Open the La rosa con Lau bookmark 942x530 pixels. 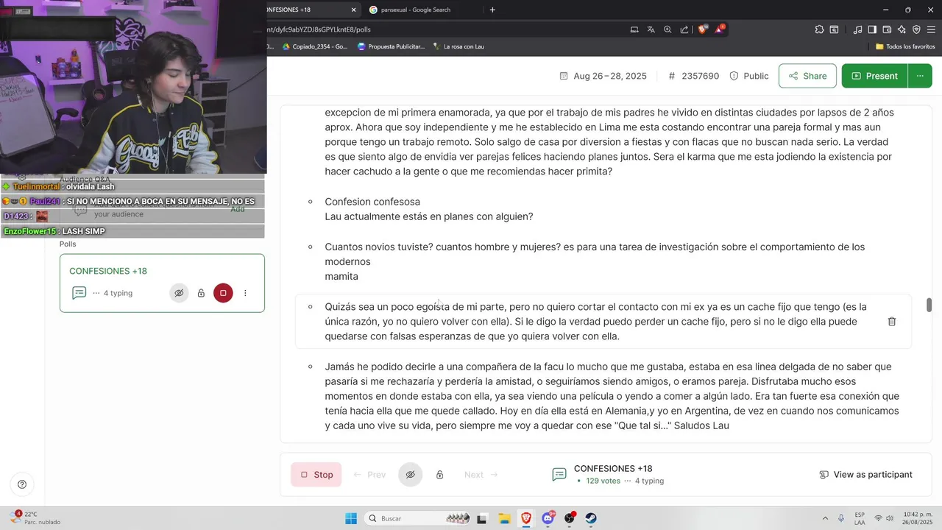(x=458, y=46)
